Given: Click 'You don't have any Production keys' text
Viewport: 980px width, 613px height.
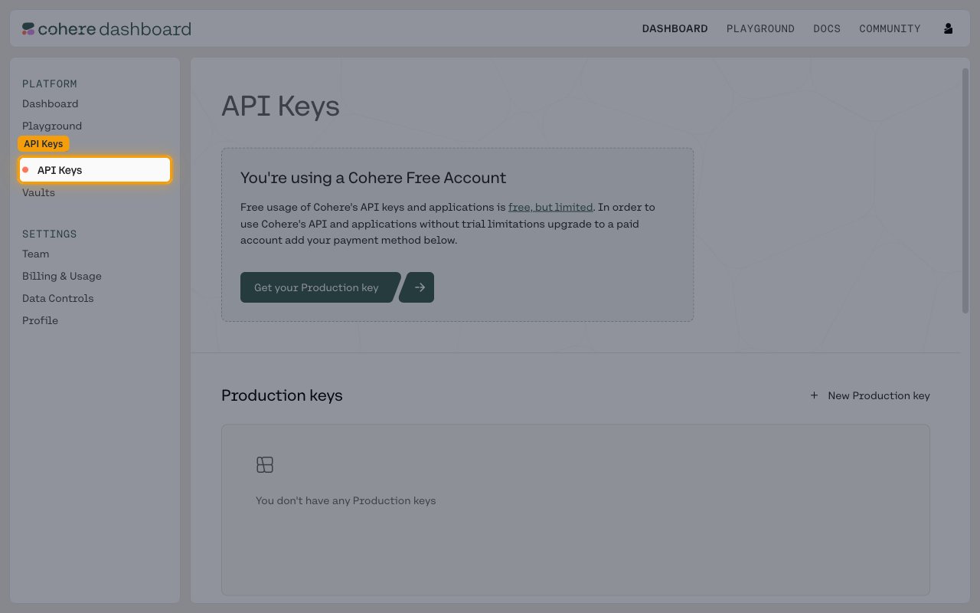Looking at the screenshot, I should (346, 500).
